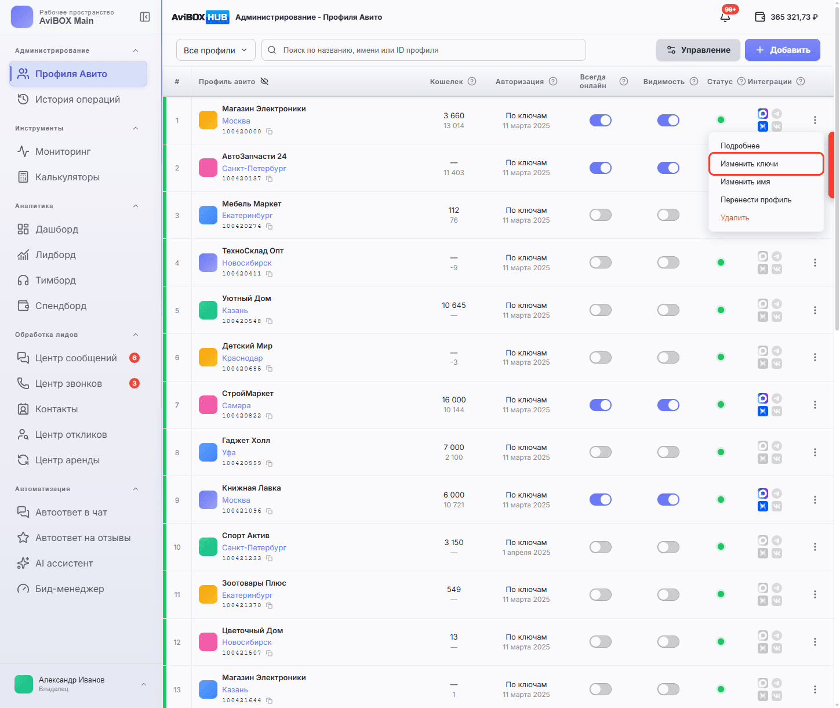The width and height of the screenshot is (840, 708).
Task: Click the Добавить button
Action: coord(783,50)
